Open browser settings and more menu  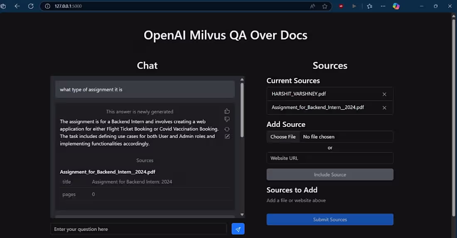tap(383, 6)
